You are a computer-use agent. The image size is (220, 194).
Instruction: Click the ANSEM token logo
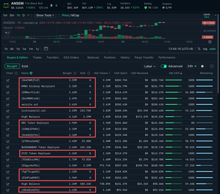click(x=6, y=6)
